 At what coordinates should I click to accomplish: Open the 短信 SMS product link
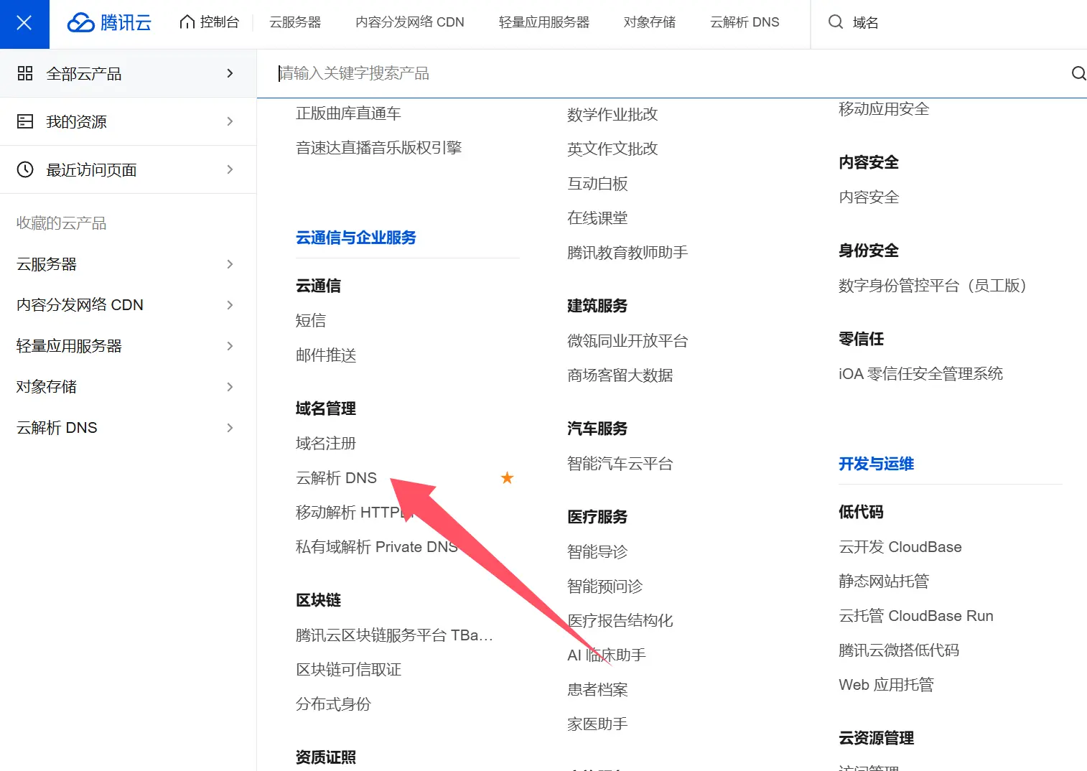tap(311, 321)
